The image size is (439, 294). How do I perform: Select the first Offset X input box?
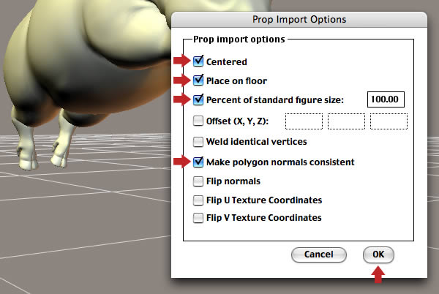[304, 121]
